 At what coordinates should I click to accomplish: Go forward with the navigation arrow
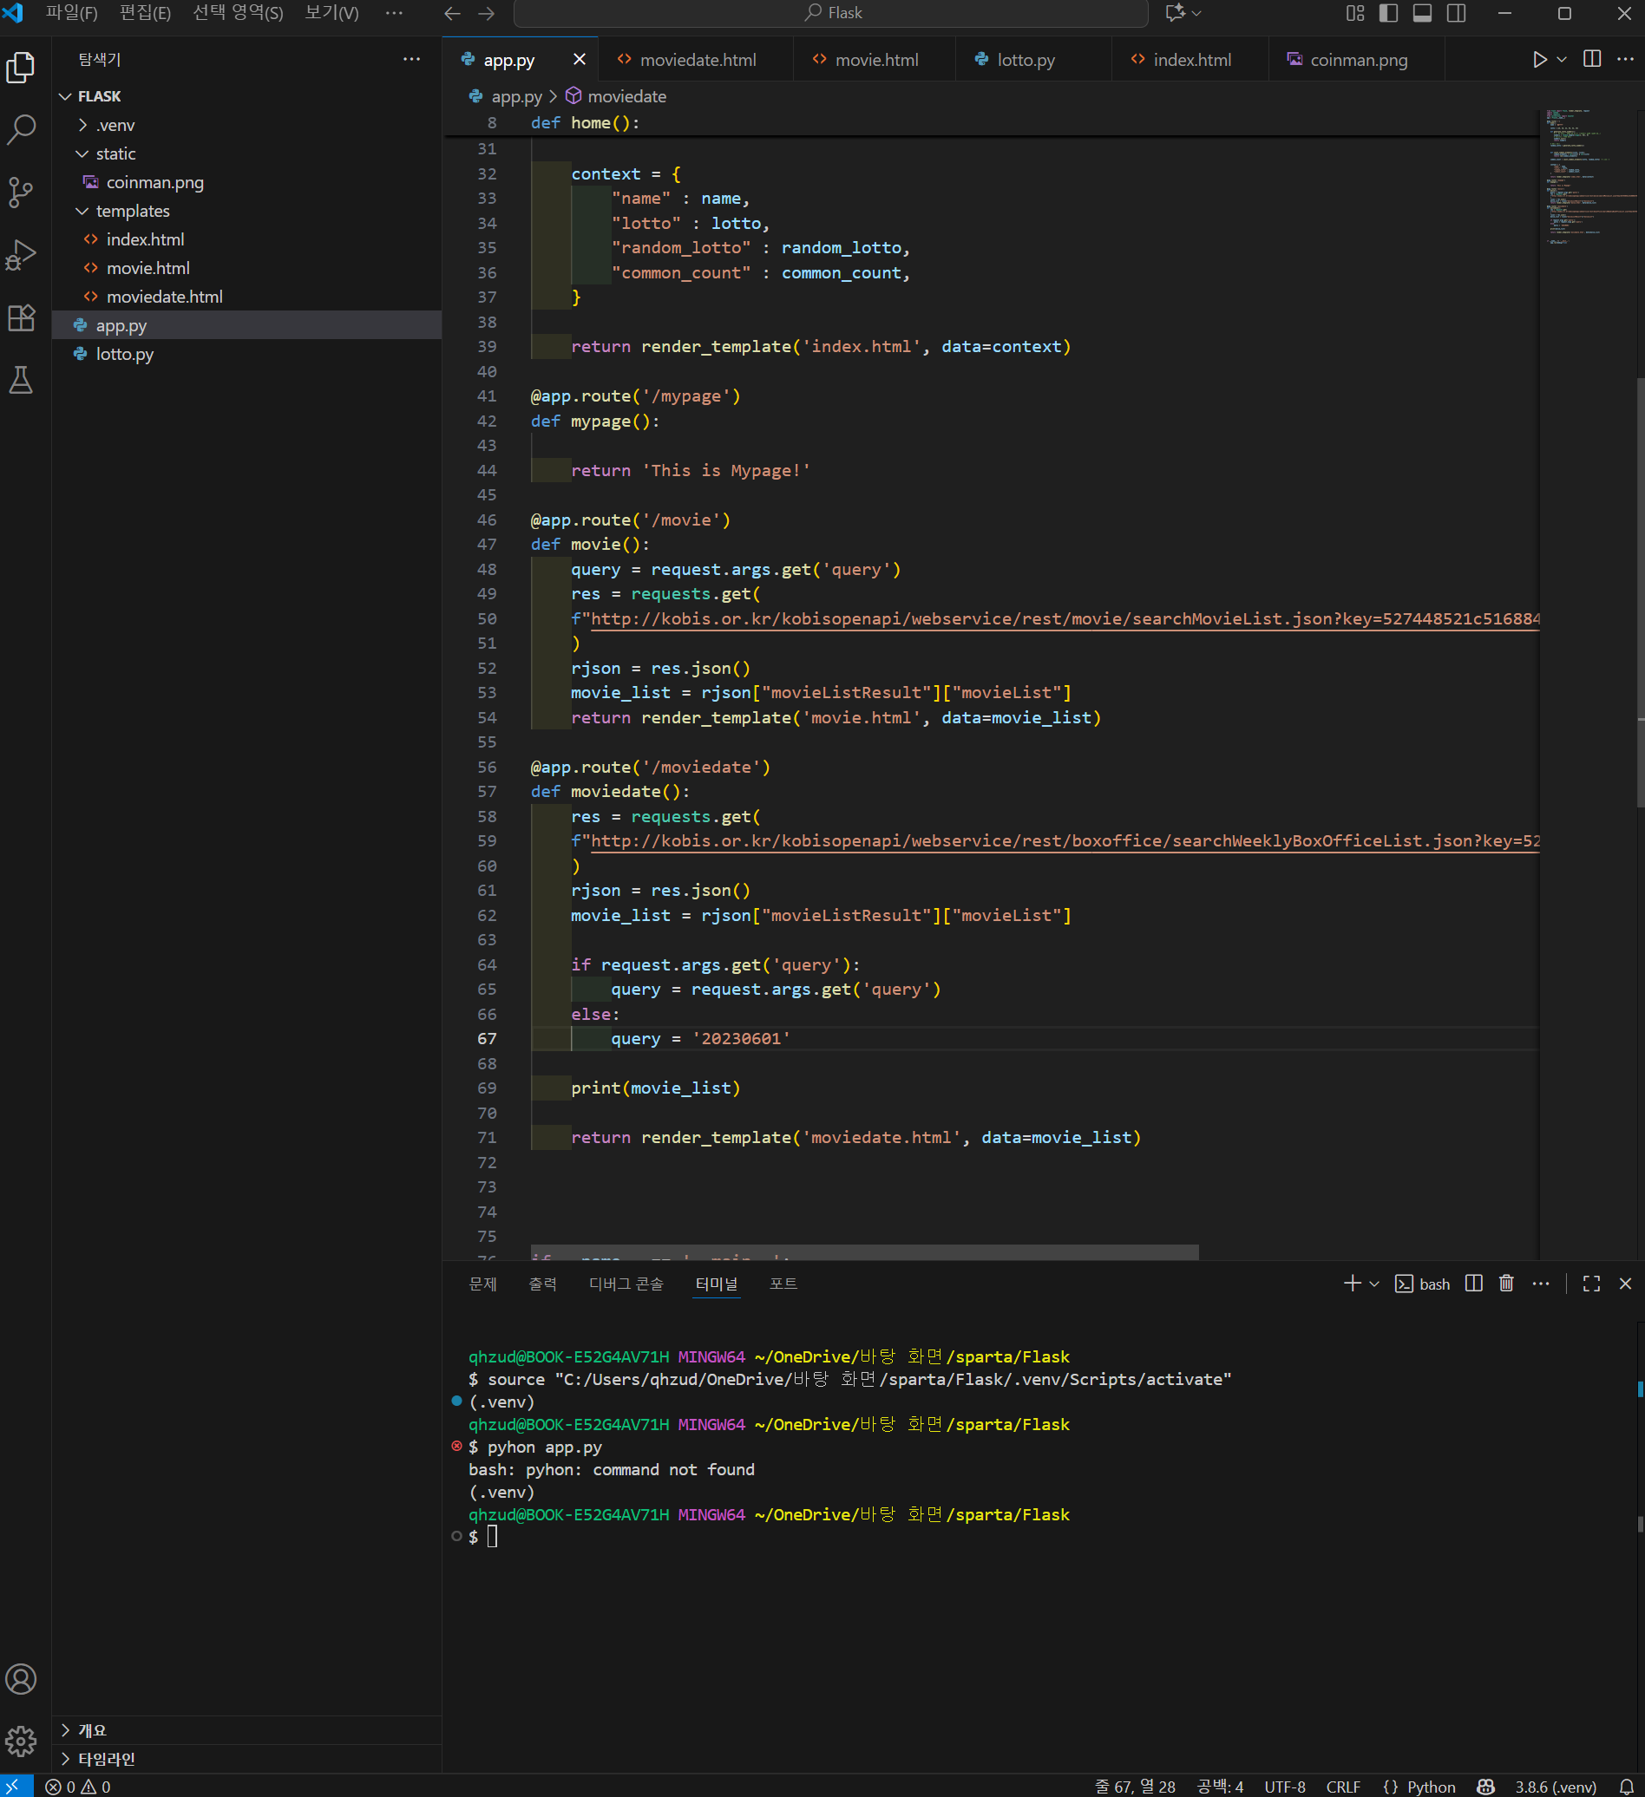[x=486, y=13]
